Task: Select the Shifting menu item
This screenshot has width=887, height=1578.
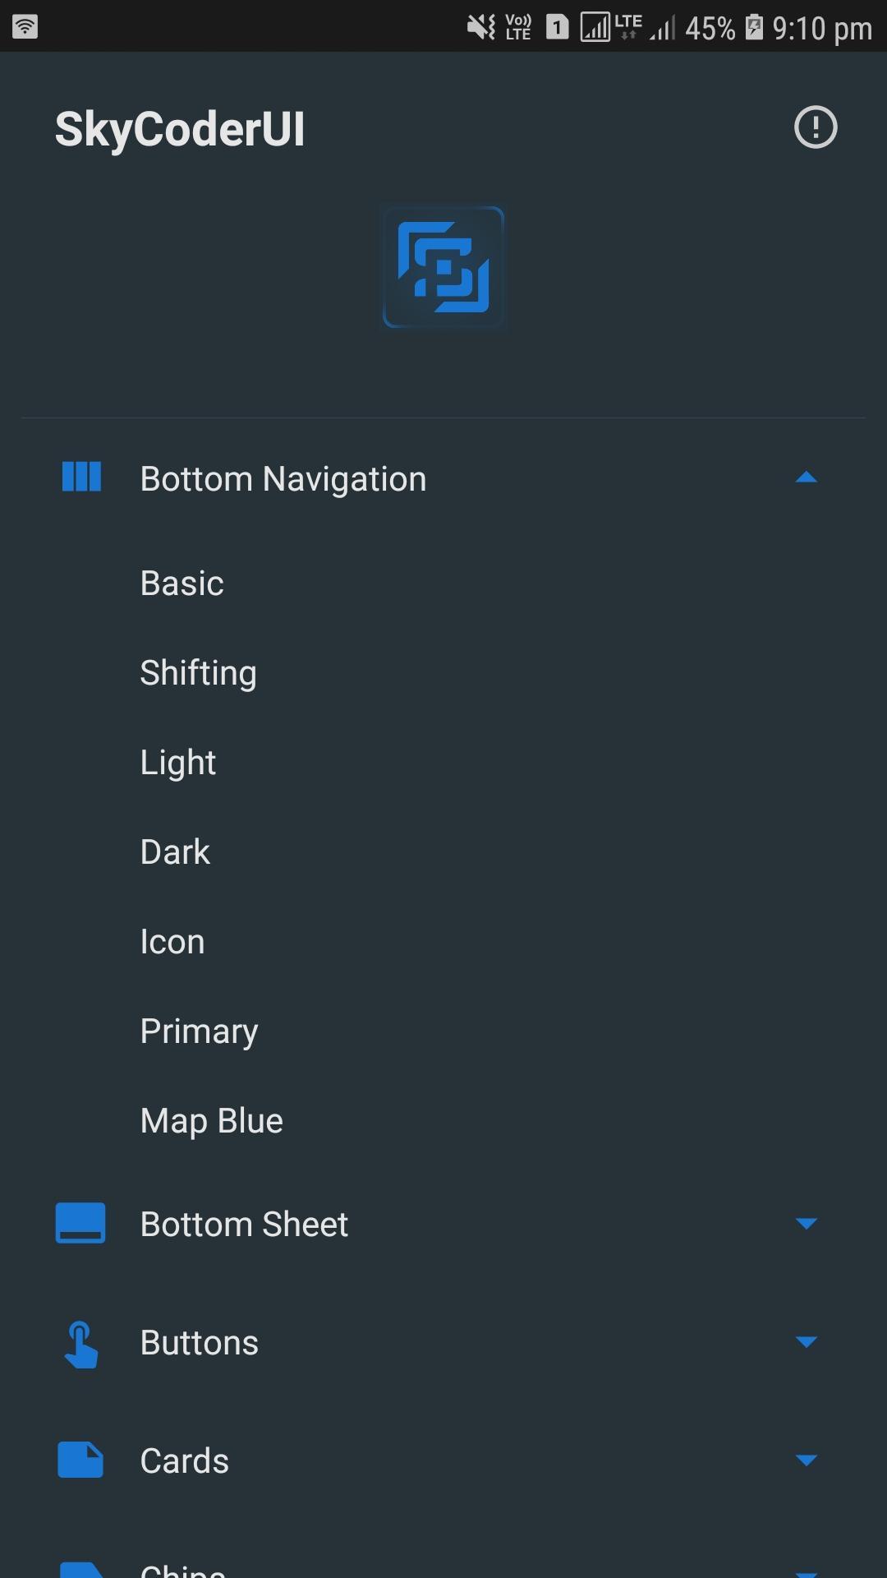Action: (199, 673)
